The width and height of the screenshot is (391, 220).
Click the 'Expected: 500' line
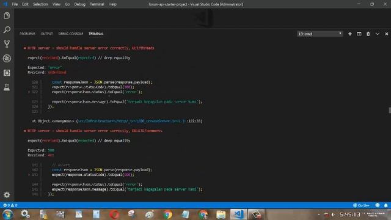pos(41,150)
